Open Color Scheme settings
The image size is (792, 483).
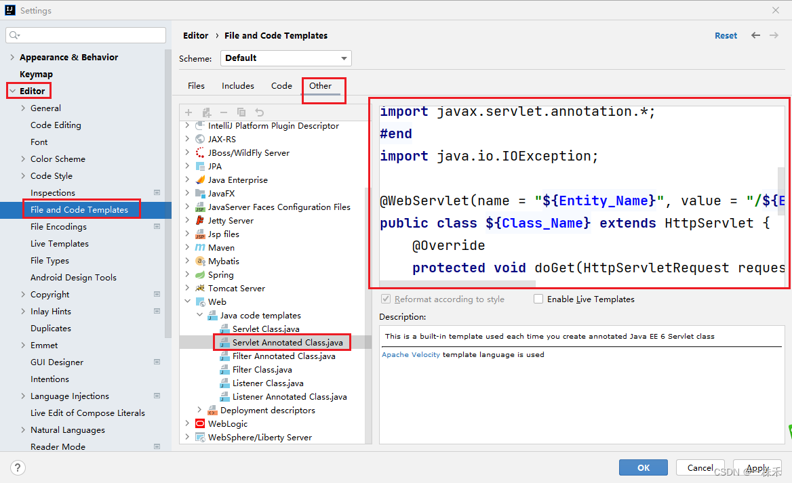(58, 159)
